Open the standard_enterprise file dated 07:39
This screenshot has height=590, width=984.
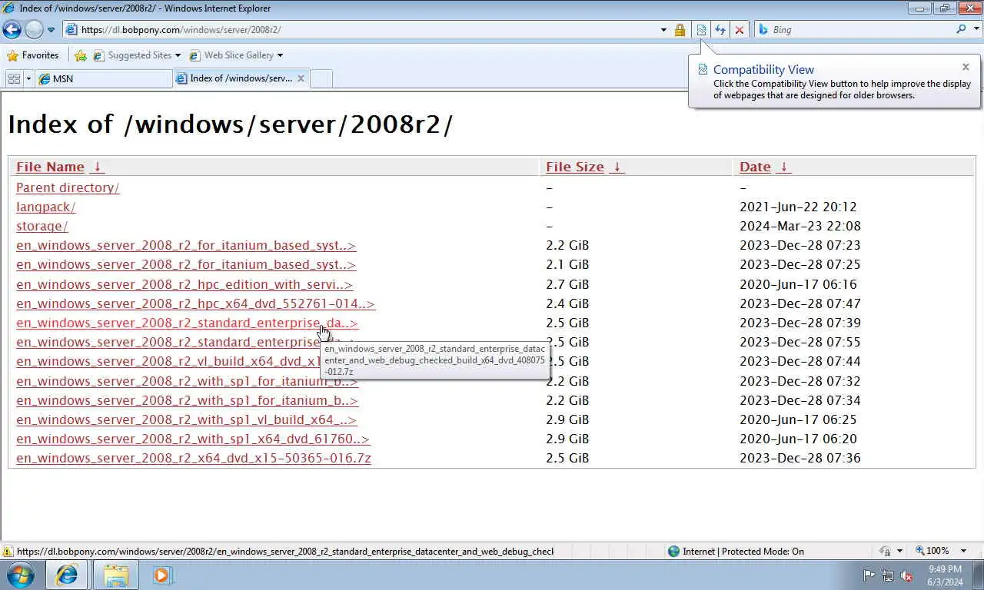187,323
